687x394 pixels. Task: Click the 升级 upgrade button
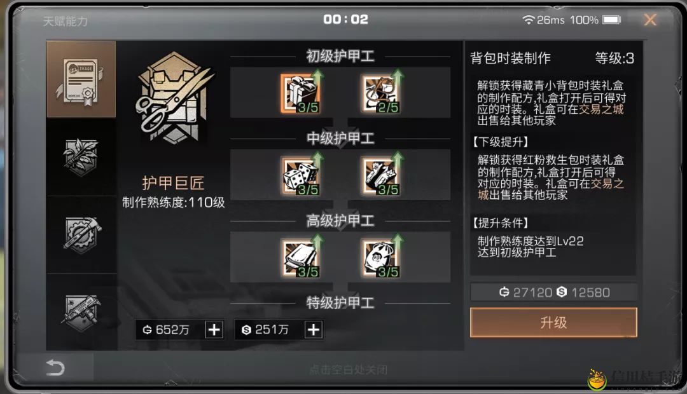(553, 323)
